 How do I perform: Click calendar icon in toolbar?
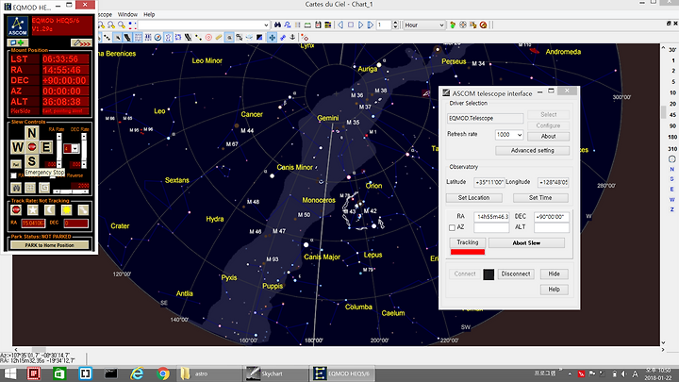tap(318, 25)
